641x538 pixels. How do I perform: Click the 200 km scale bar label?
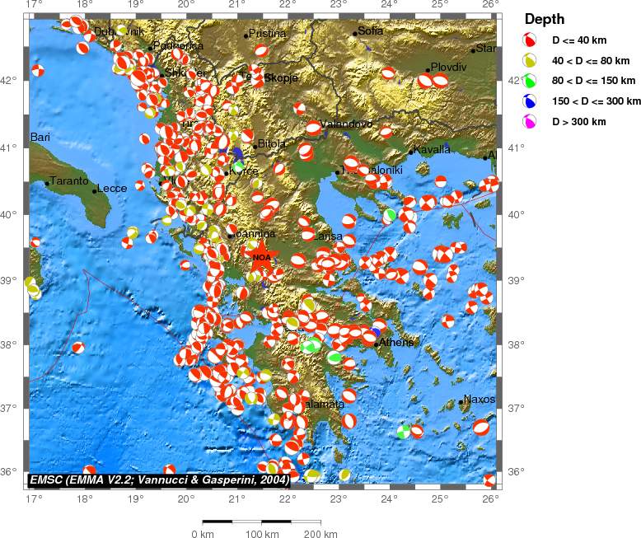coord(320,534)
